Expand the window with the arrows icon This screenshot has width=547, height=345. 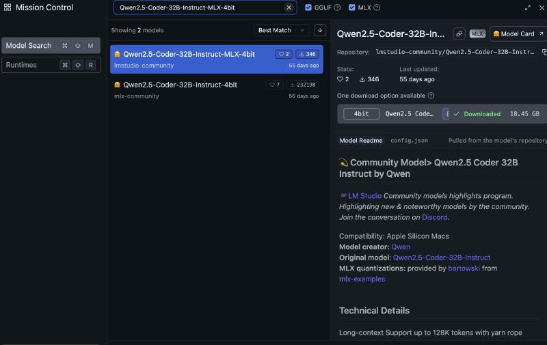pos(527,8)
